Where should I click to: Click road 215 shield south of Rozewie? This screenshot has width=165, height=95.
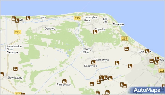tap(125, 39)
